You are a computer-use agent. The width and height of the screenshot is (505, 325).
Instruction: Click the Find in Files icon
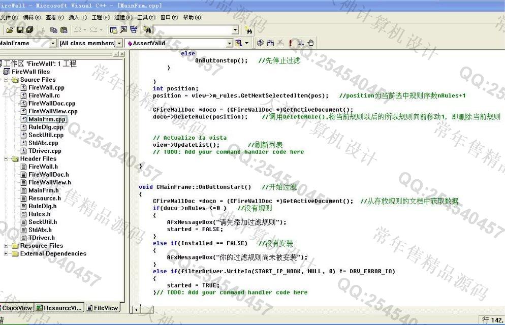coord(147,30)
